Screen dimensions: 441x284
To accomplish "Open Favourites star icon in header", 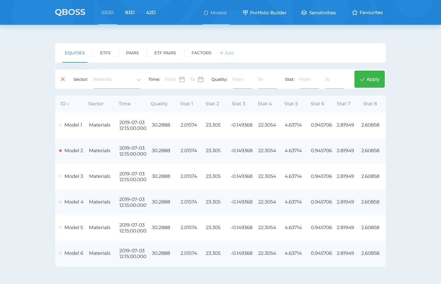I will (x=355, y=13).
